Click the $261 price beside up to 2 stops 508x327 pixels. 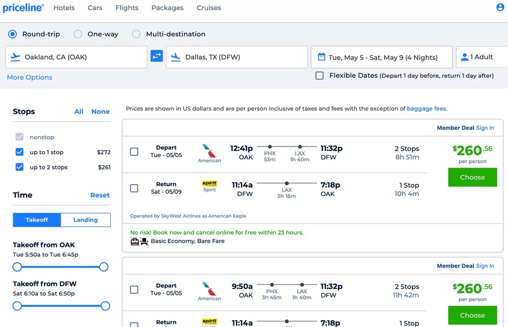(104, 167)
